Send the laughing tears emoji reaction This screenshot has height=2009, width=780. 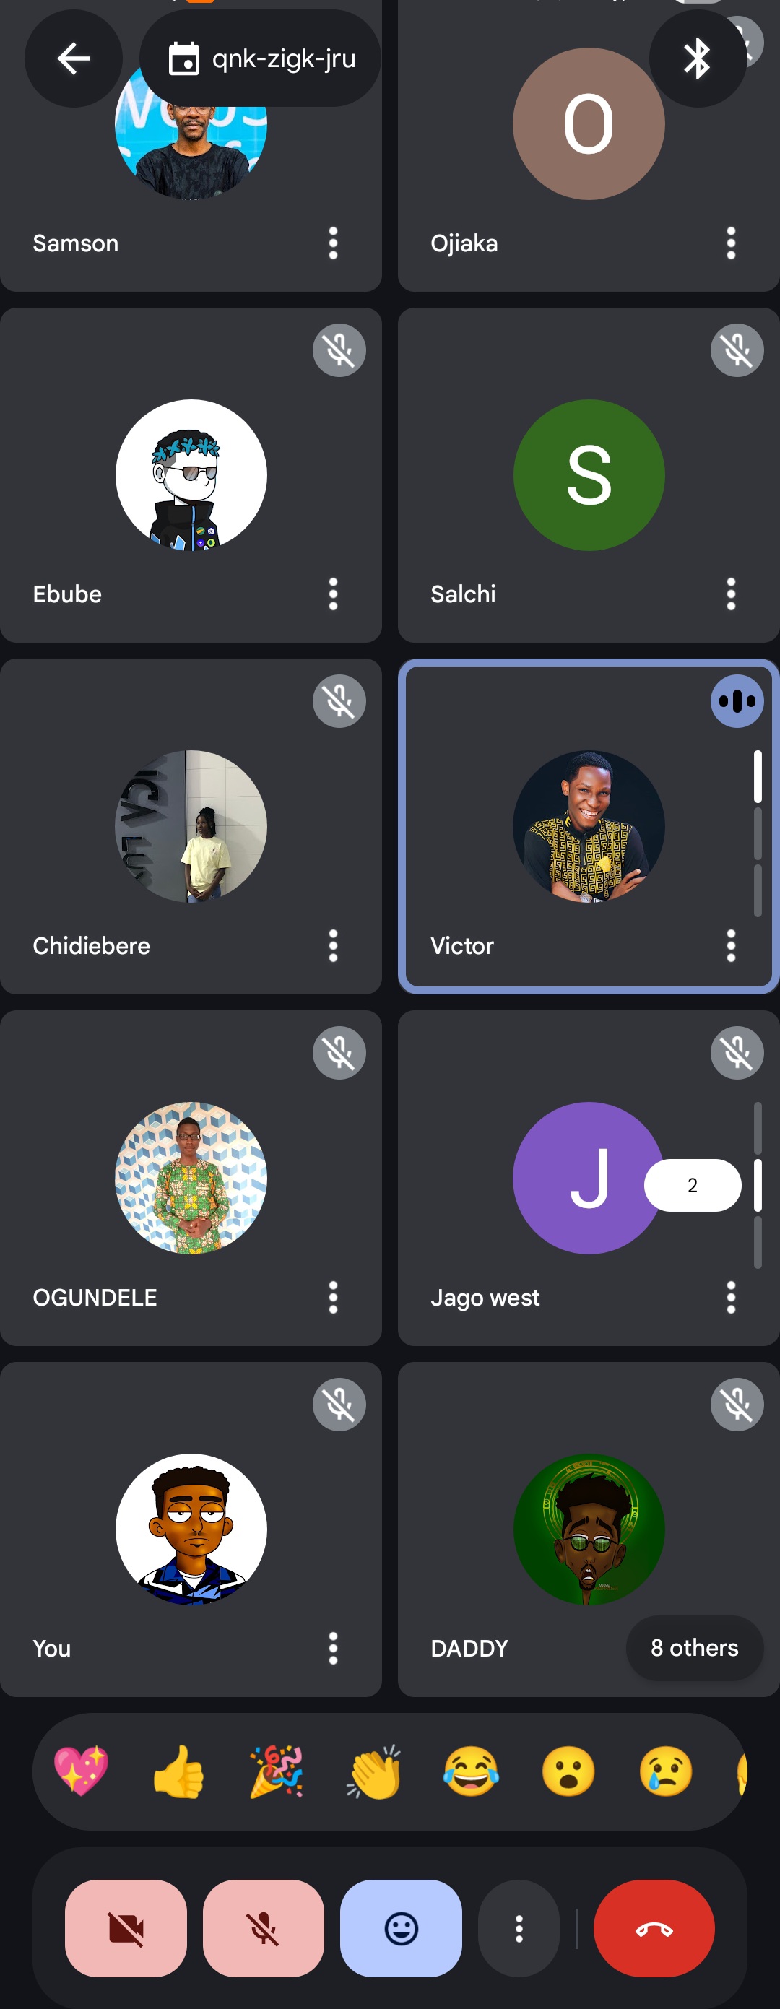[471, 1771]
